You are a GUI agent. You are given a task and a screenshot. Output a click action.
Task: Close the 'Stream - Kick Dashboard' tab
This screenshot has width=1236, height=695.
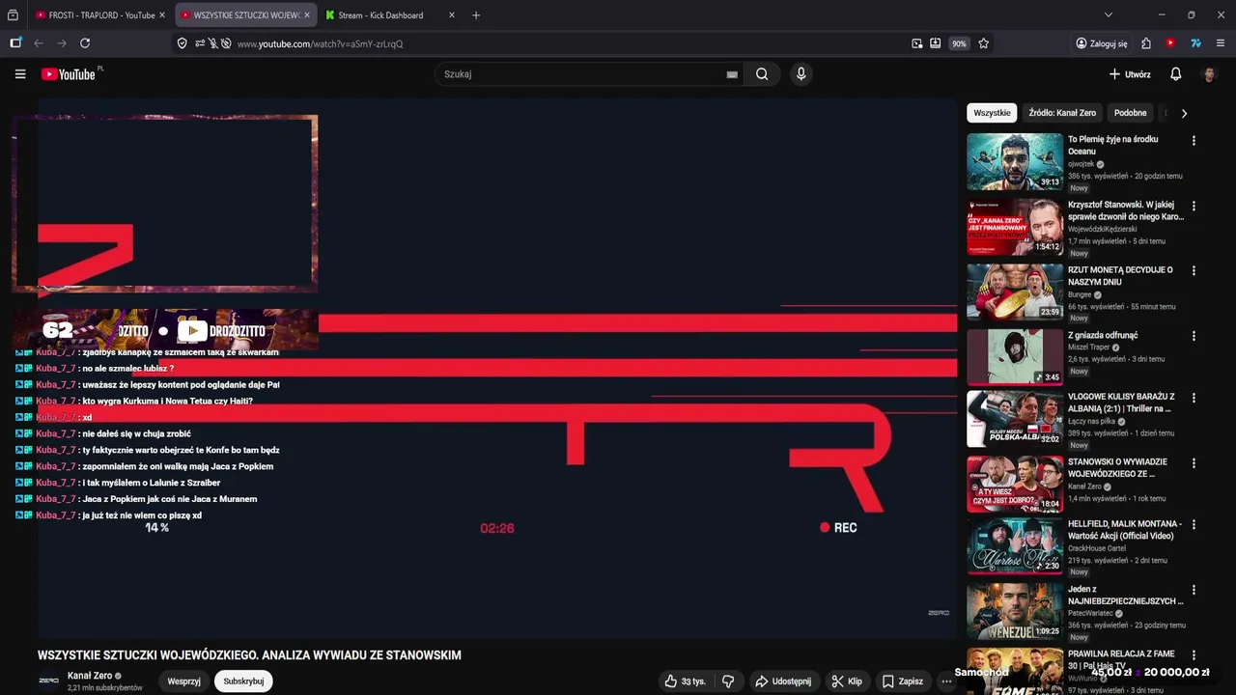pyautogui.click(x=451, y=15)
